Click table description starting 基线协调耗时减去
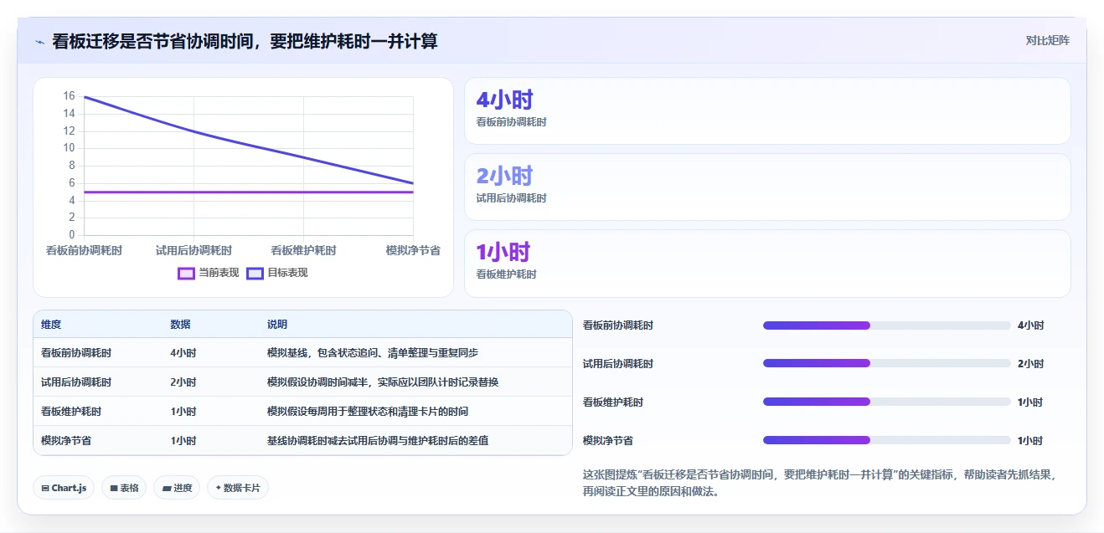This screenshot has width=1104, height=533. coord(378,441)
